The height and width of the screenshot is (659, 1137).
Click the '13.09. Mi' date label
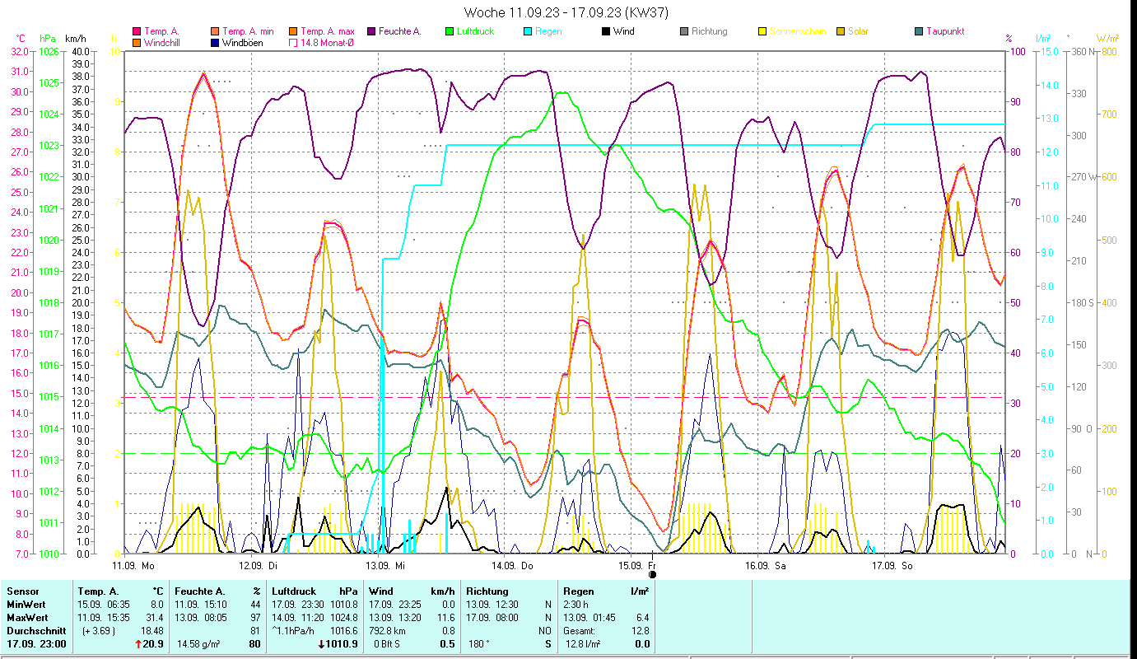pos(385,566)
